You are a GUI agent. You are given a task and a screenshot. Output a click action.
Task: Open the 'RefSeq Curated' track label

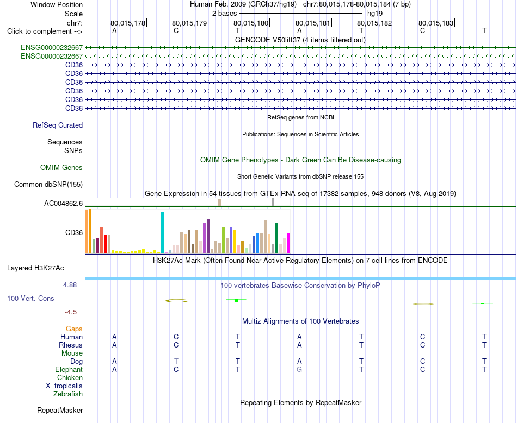[x=58, y=125]
